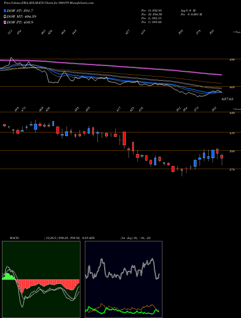Click the 511 top value label
241x318 pixels.
point(10,32)
